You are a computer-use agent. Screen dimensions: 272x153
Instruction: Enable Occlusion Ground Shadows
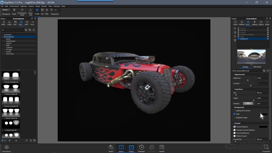tap(234, 130)
